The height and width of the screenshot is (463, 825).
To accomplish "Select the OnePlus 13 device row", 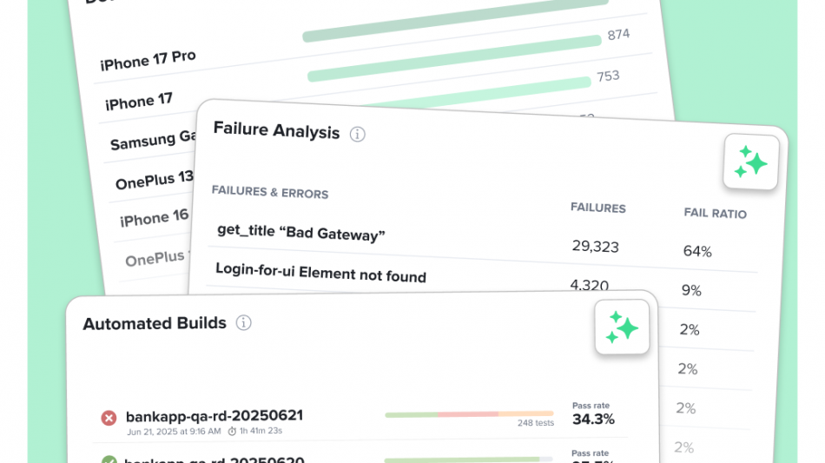I will 154,181.
